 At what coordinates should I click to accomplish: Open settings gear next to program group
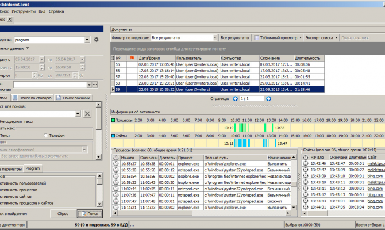96,40
